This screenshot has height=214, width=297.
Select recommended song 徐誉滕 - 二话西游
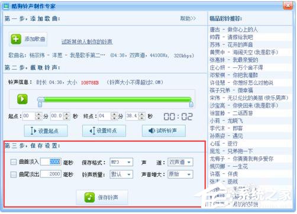click(x=231, y=113)
